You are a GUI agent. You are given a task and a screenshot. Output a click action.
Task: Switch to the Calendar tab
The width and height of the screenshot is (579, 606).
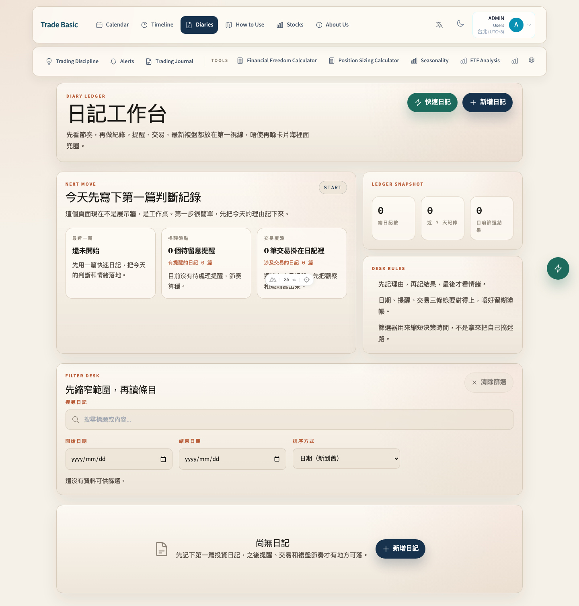(113, 25)
